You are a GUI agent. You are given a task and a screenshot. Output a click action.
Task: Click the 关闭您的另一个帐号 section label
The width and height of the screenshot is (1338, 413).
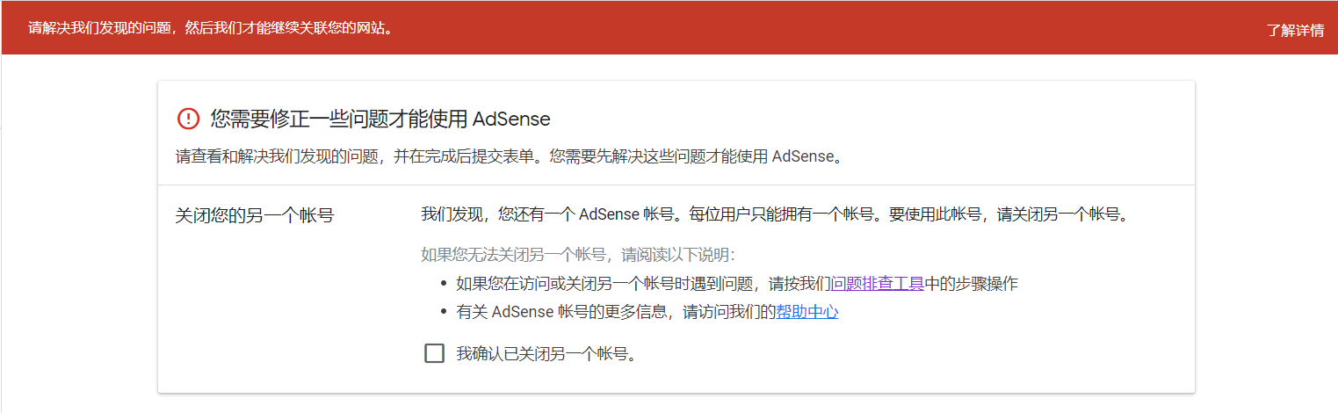[x=255, y=215]
